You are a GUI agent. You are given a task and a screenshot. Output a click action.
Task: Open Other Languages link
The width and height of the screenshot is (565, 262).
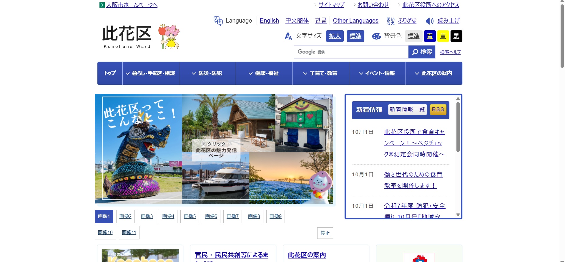pos(355,21)
